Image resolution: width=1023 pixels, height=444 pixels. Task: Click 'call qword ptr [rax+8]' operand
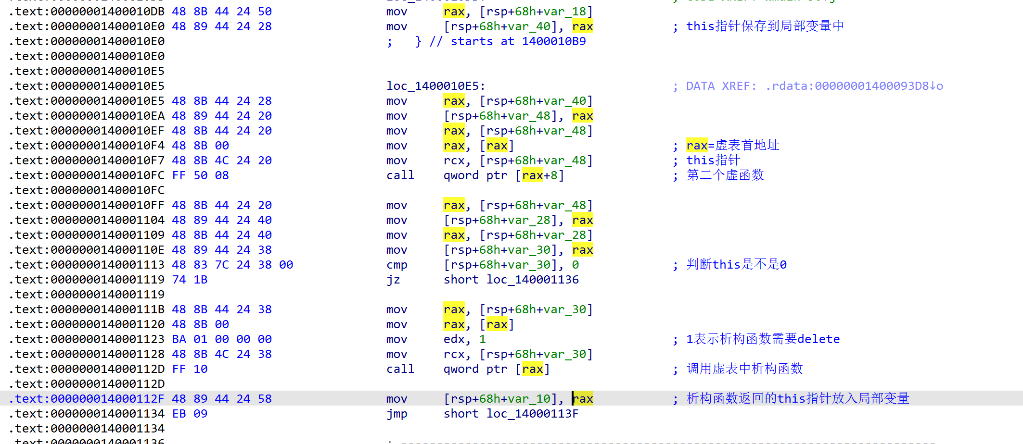click(x=503, y=175)
